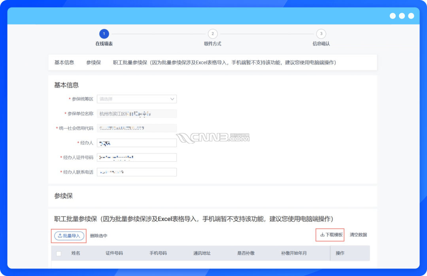Click the 经办人 input field
The image size is (427, 276).
(x=137, y=143)
